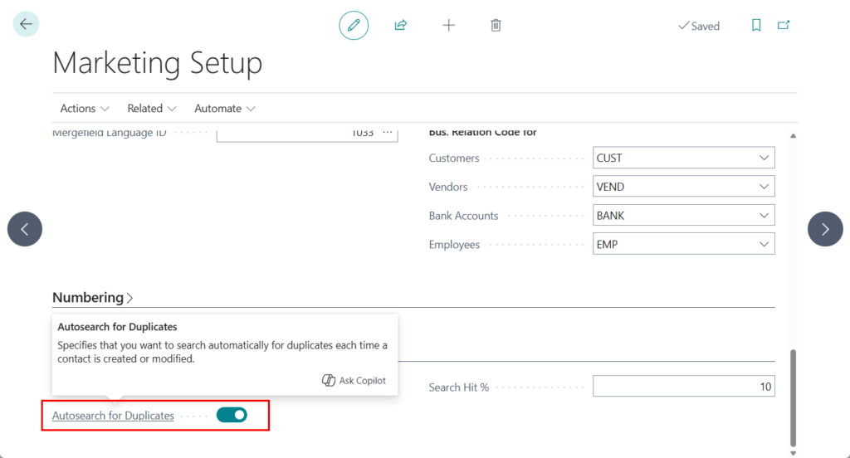Viewport: 850px width, 458px height.
Task: Go to next record arrow
Action: (824, 229)
